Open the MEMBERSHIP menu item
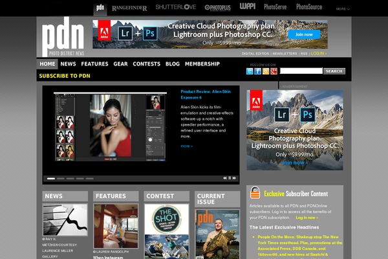 point(202,64)
